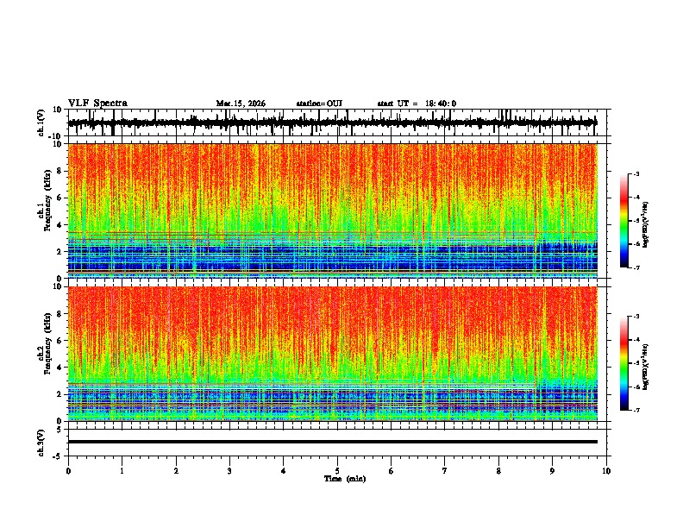Click the '5' tick on the time axis
Viewport: 683px width, 528px height.
[x=337, y=471]
